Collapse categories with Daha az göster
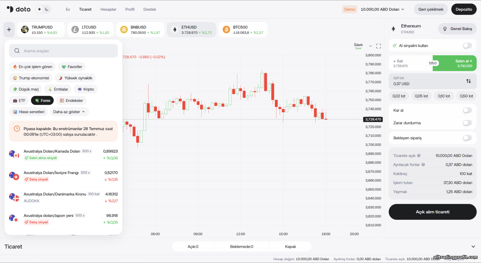This screenshot has width=481, height=263. [69, 112]
